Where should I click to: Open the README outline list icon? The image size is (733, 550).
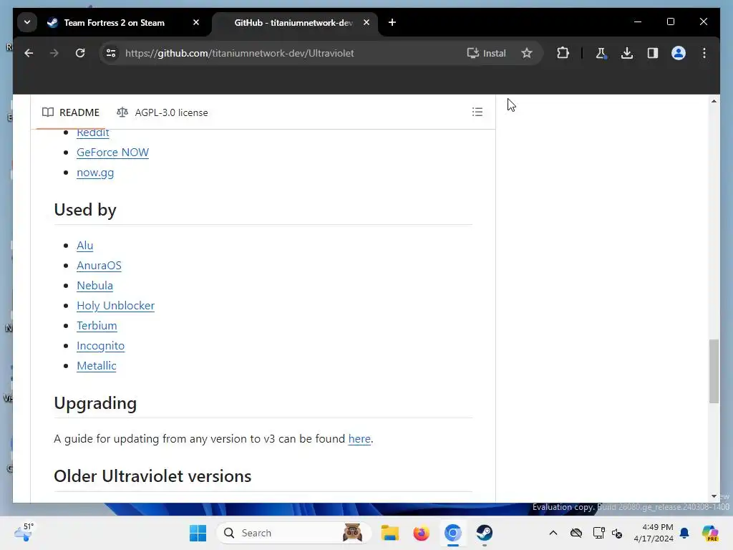point(477,112)
